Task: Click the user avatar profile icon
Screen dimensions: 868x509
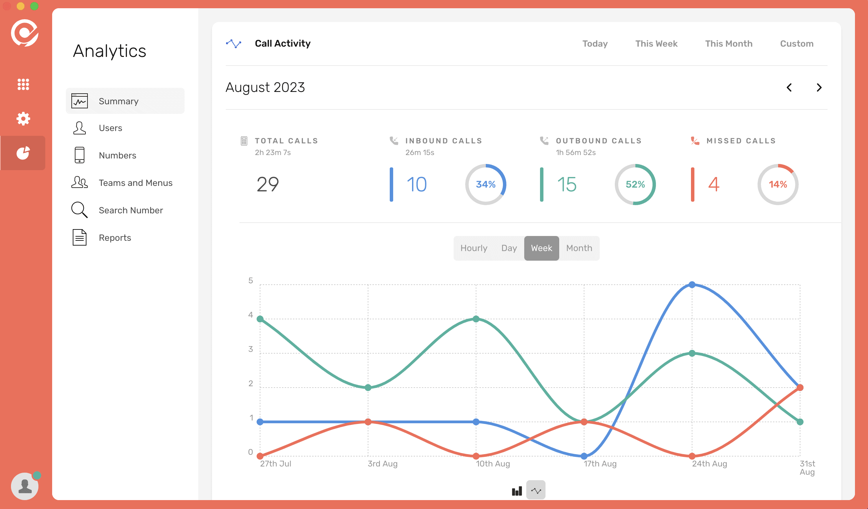Action: 24,486
